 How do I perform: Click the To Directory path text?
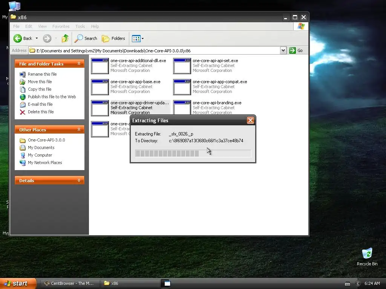[x=206, y=141]
